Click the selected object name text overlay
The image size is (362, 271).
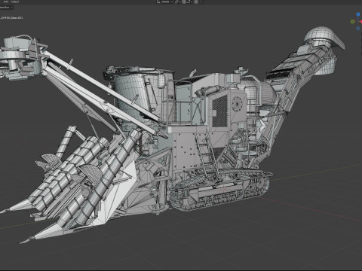11,18
